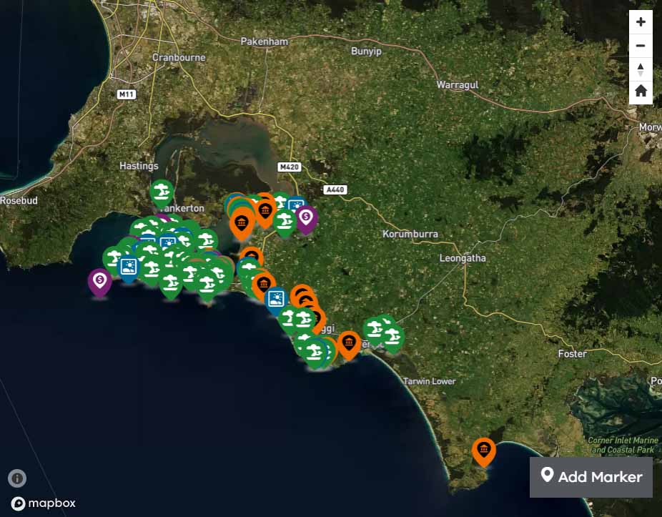Select the purple dollar marker in the sea

point(100,282)
